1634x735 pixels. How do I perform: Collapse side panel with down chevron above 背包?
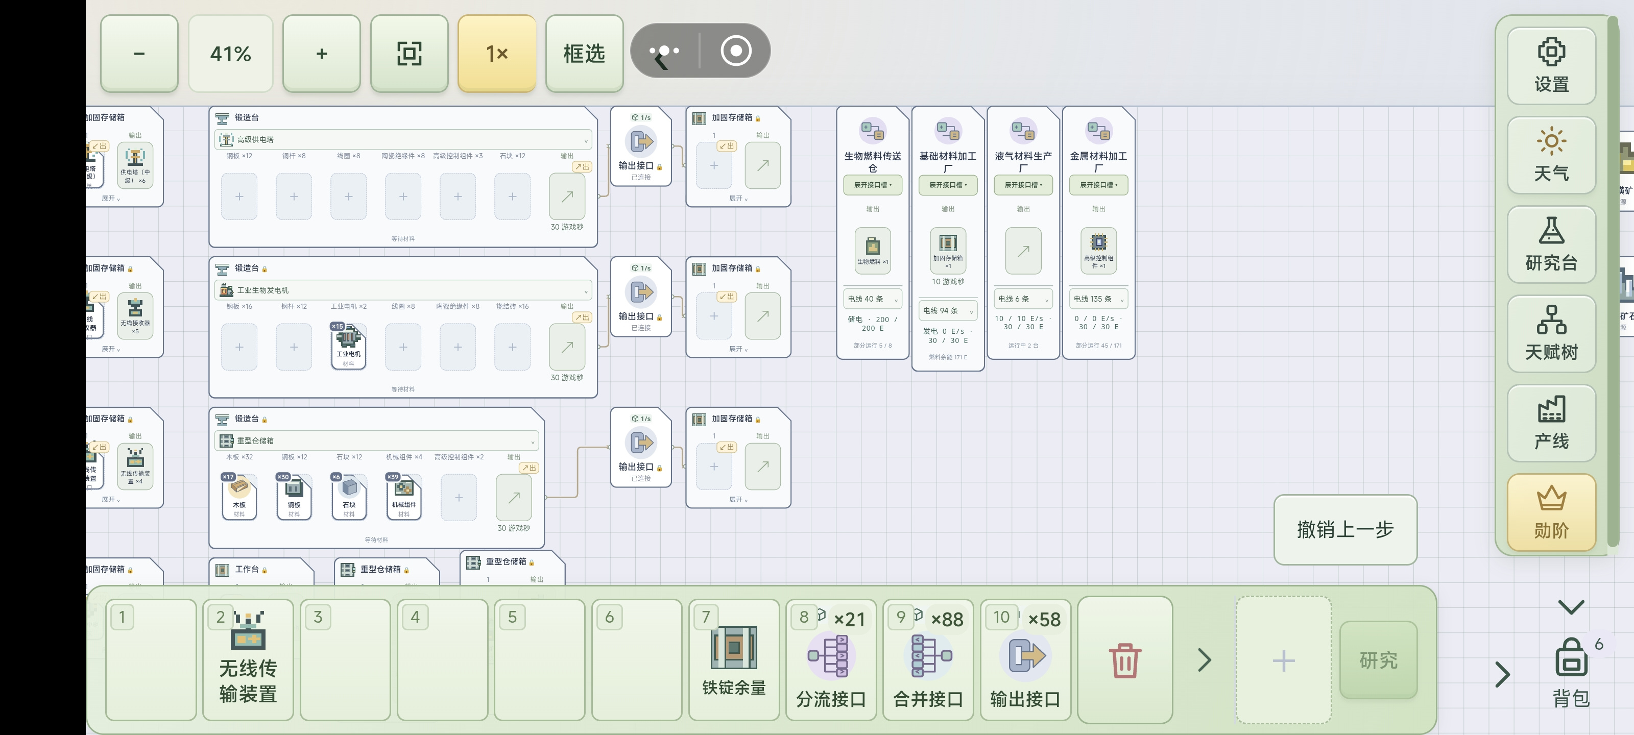pos(1571,607)
